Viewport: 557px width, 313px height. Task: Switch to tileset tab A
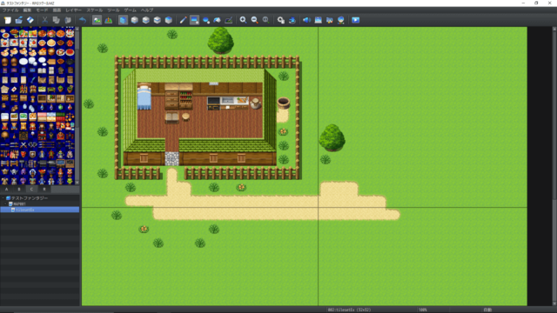(6, 190)
